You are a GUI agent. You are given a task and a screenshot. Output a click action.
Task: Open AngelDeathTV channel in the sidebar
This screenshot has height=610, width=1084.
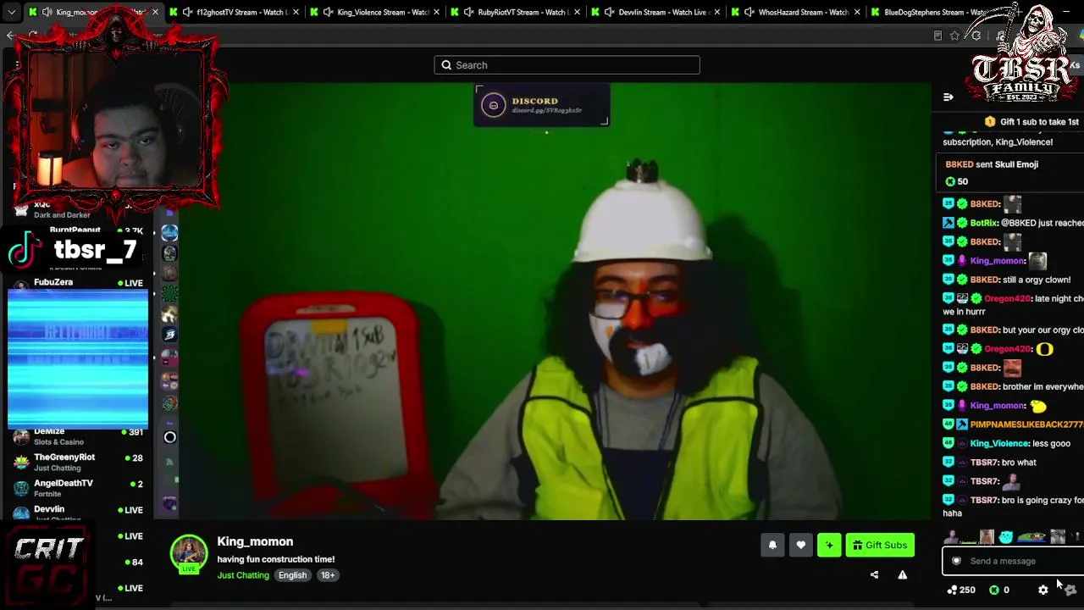pos(76,489)
